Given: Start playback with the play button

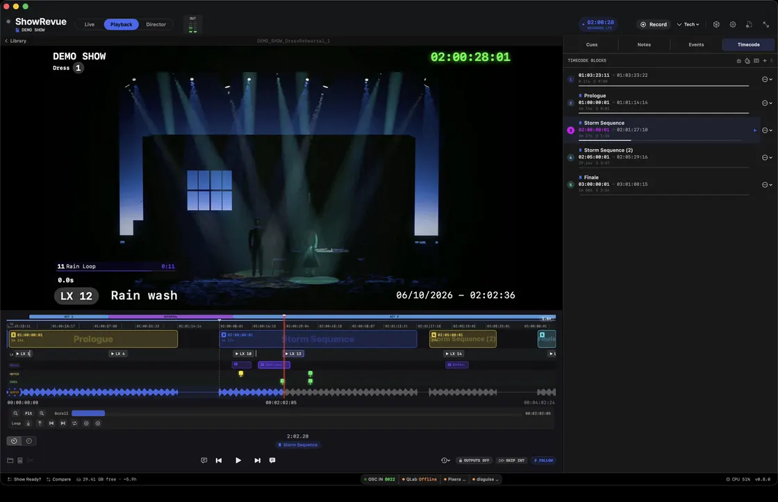Looking at the screenshot, I should coord(238,460).
